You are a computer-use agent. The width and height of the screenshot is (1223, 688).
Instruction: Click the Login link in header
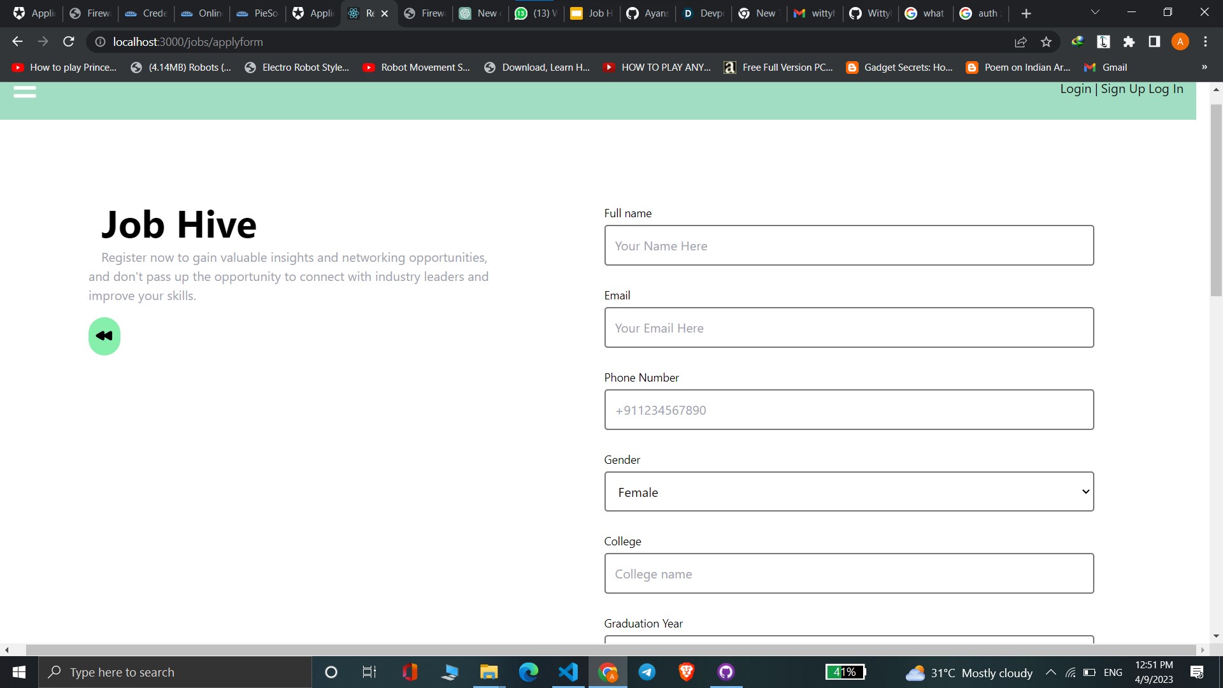tap(1075, 89)
